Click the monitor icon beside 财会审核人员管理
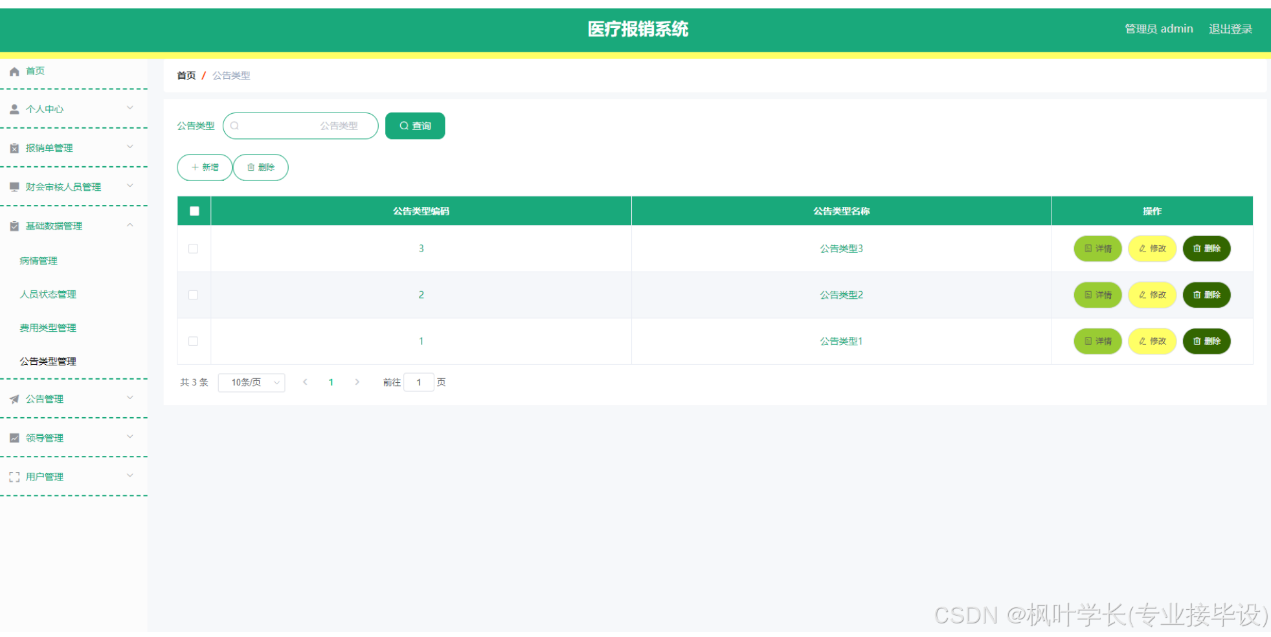The height and width of the screenshot is (637, 1271). (14, 187)
